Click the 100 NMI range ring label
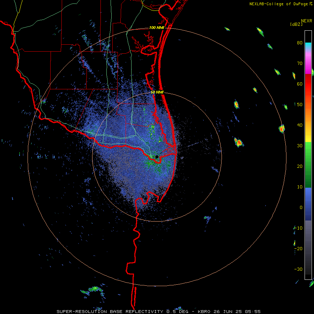Image resolution: width=314 pixels, height=314 pixels. (157, 28)
